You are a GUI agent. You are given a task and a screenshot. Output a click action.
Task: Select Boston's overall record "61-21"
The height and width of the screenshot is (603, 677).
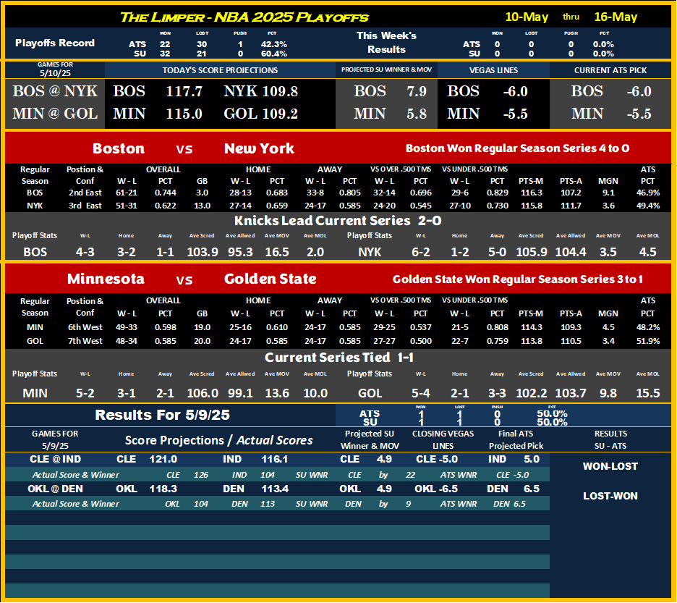coord(127,193)
